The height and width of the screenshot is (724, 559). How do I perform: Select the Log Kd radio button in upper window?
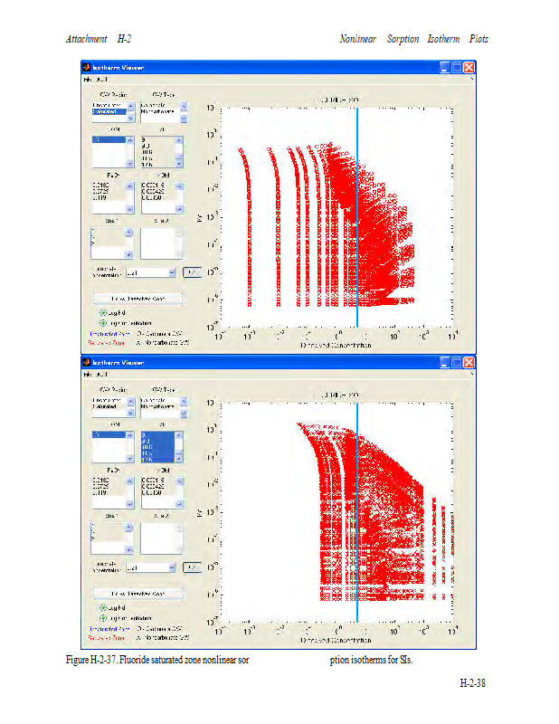click(103, 312)
